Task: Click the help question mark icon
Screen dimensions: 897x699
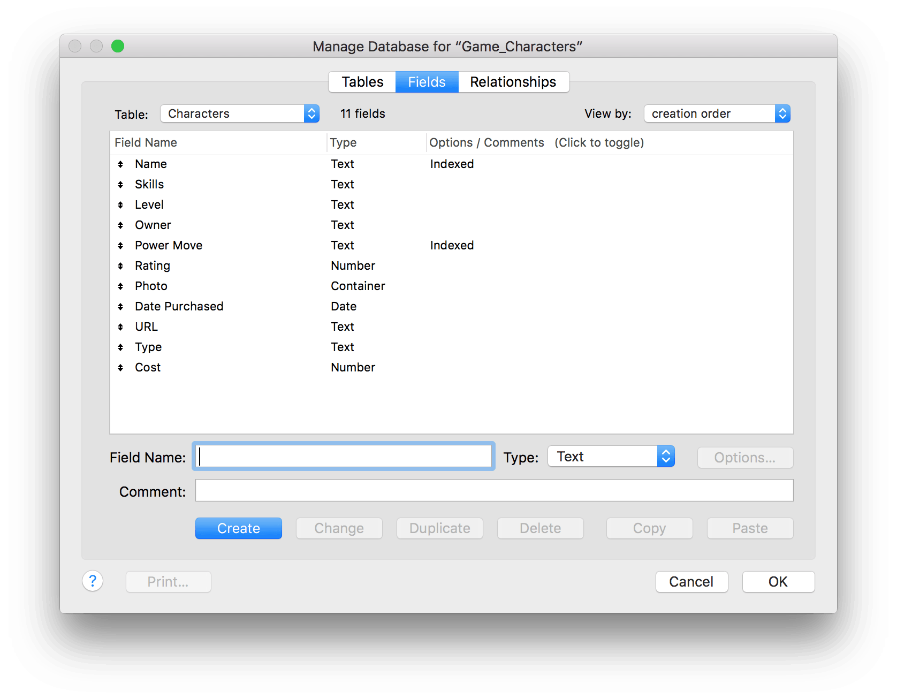Action: point(93,581)
